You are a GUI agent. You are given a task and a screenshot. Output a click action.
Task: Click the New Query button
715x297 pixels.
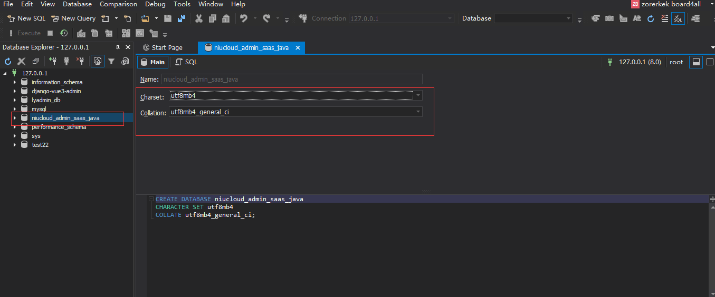pos(73,18)
